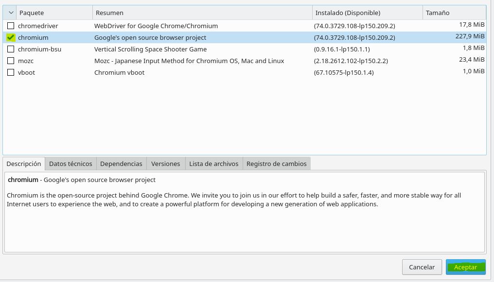Switch to the Datos técnicos tab
Screen dimensions: 494x282
(x=71, y=164)
